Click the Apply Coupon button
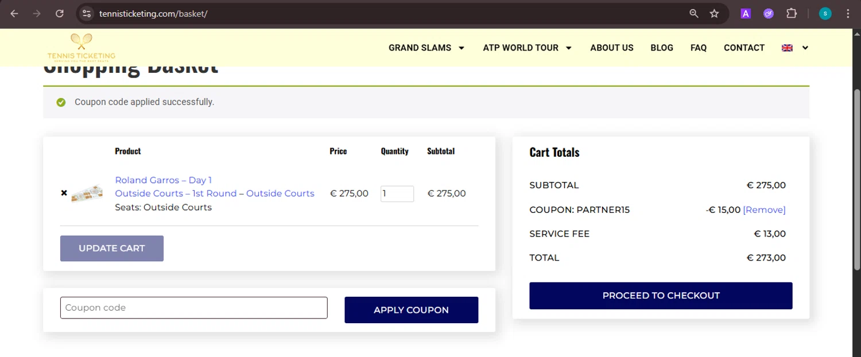 pos(411,310)
